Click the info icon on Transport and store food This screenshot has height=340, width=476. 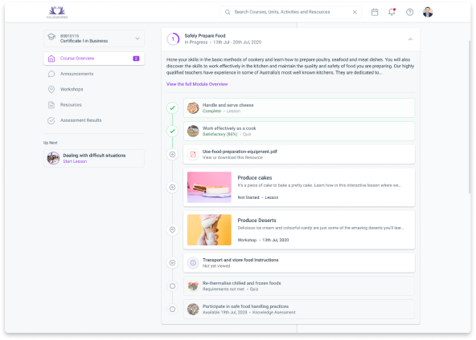(193, 263)
